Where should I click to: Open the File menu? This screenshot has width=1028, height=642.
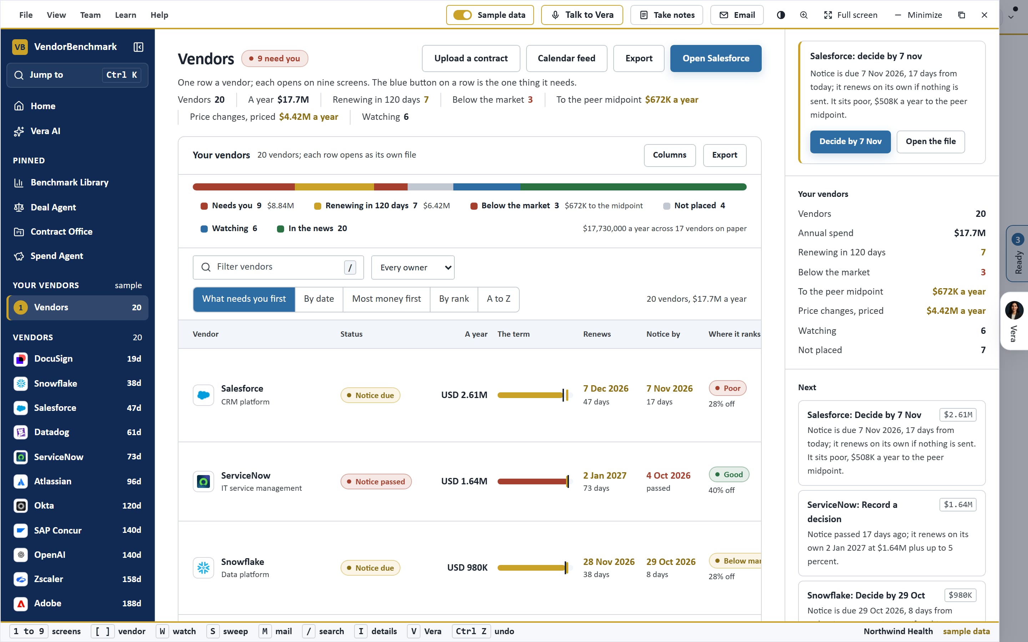pos(26,15)
